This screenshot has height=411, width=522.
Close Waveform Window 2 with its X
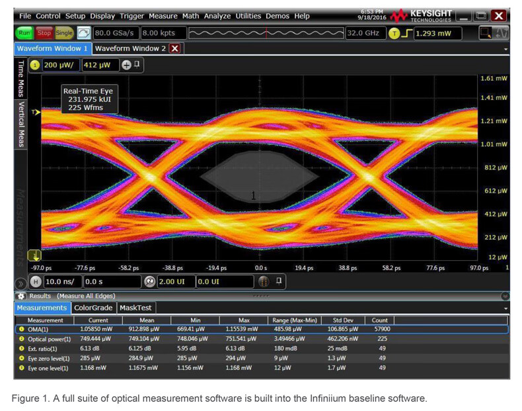pos(175,48)
